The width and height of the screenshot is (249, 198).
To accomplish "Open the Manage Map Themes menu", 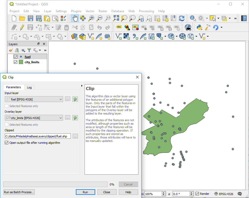I will click(x=23, y=50).
